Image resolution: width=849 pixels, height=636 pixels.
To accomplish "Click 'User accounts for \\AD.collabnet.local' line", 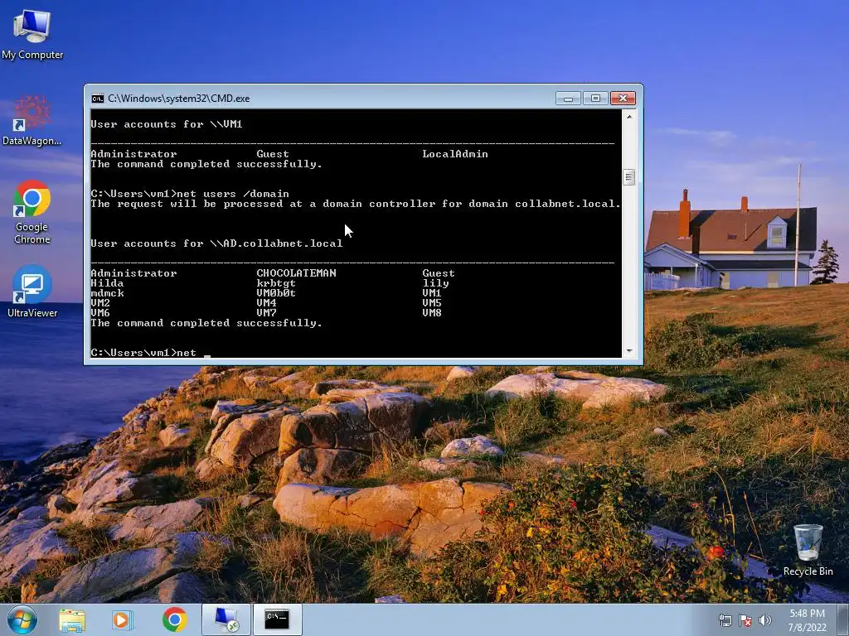I will click(216, 243).
